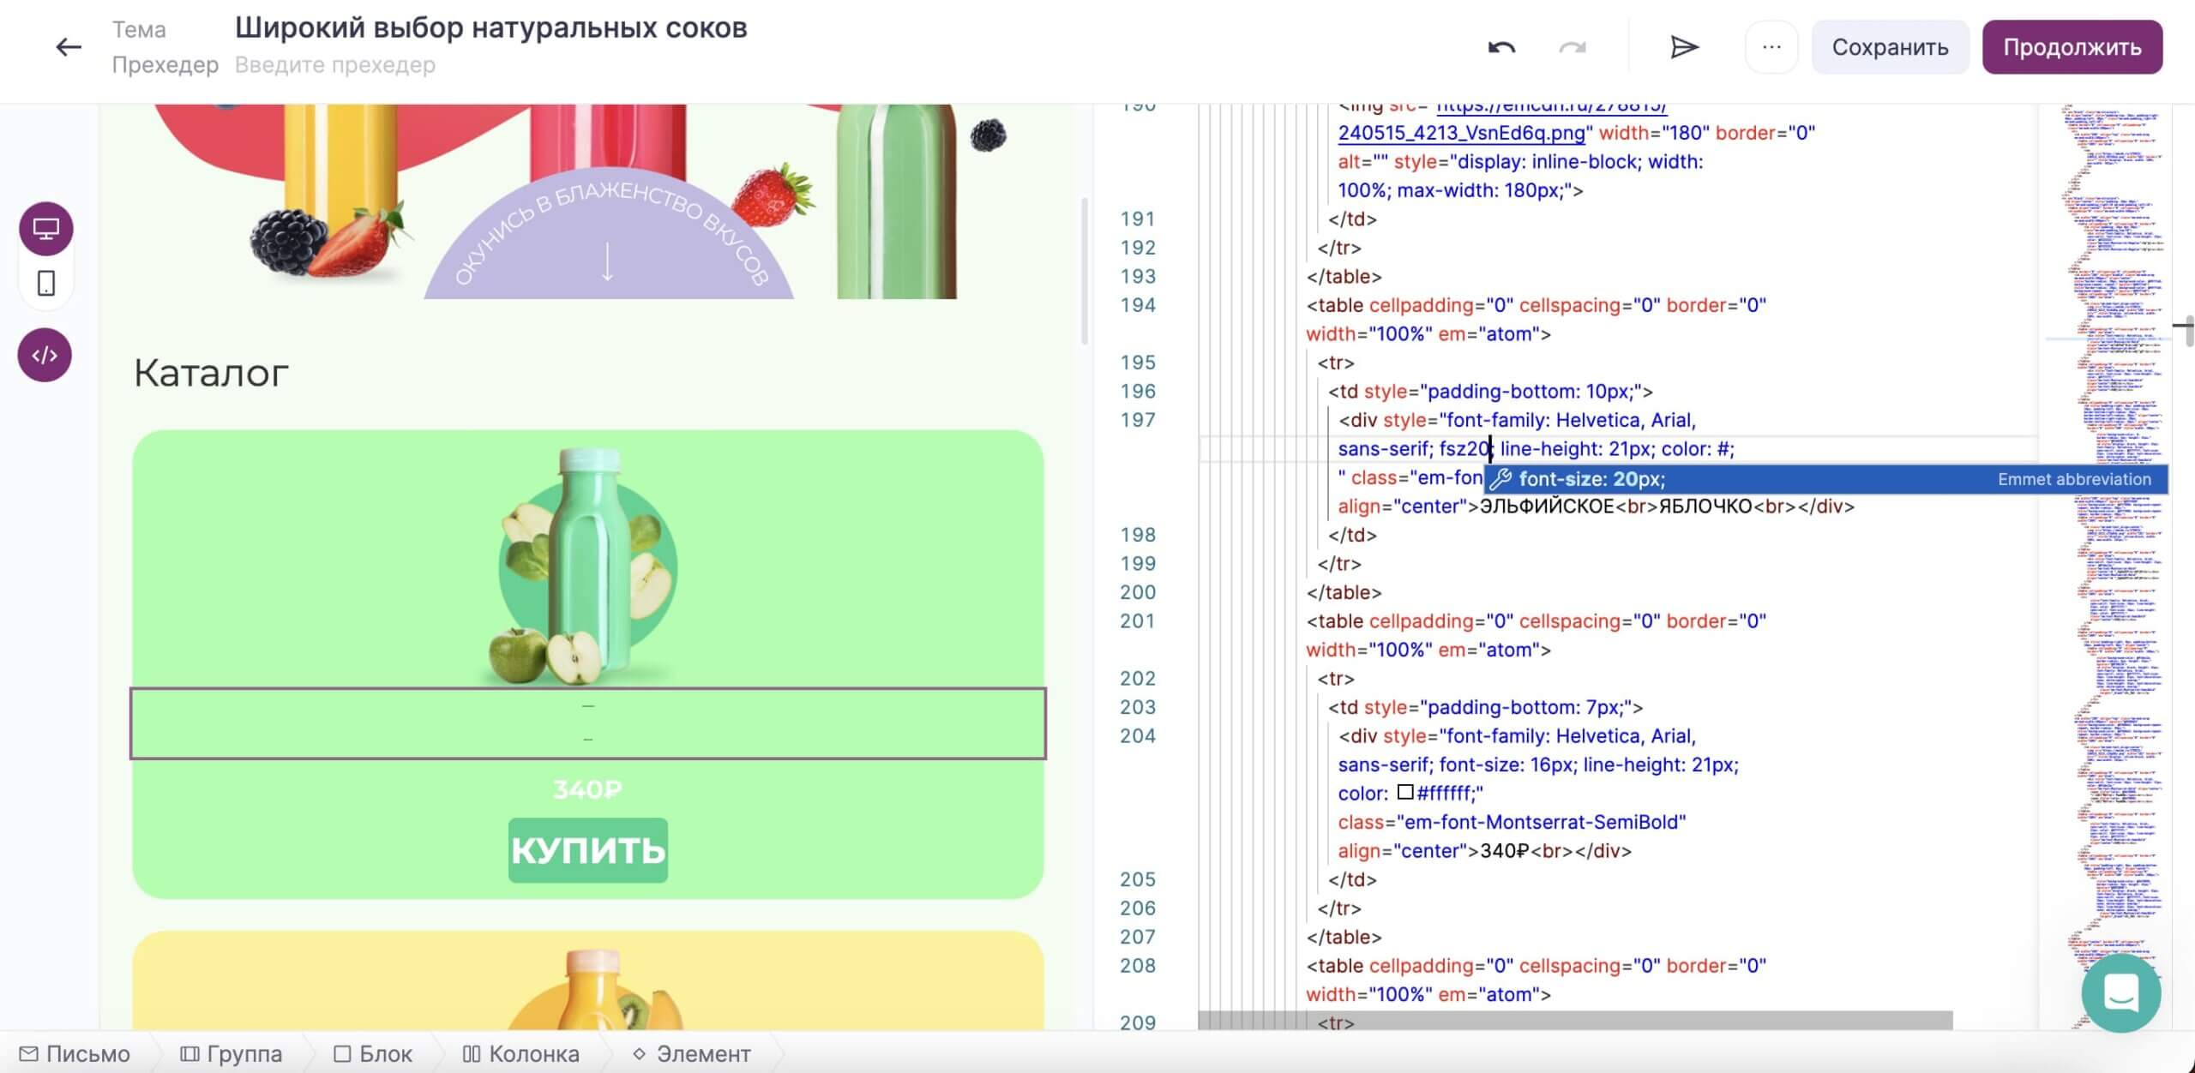Click the Тема label
This screenshot has height=1073, width=2195.
coord(139,30)
